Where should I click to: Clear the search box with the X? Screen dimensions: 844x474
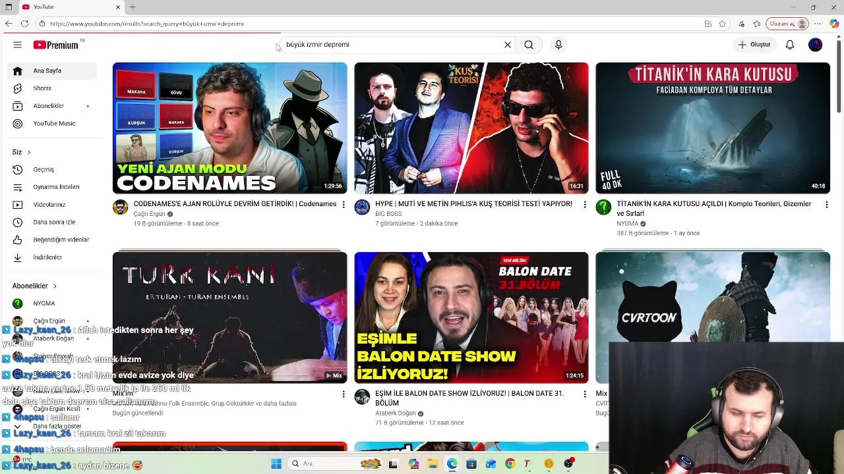coord(508,45)
